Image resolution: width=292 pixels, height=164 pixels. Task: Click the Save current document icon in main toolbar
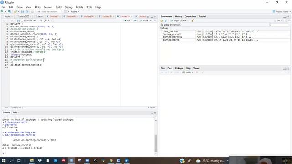click(22, 11)
